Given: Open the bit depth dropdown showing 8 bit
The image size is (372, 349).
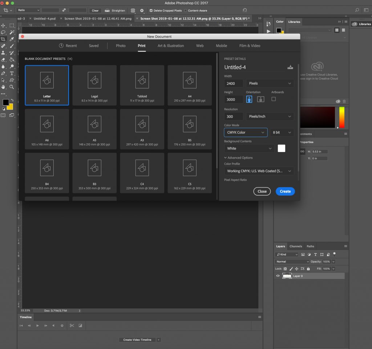Looking at the screenshot, I should pyautogui.click(x=282, y=132).
